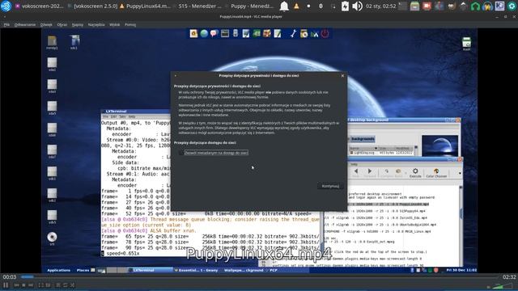Screen dimensions: 518x291
Task: Click the CD disc icon on recorded desktop
Action: point(52,238)
